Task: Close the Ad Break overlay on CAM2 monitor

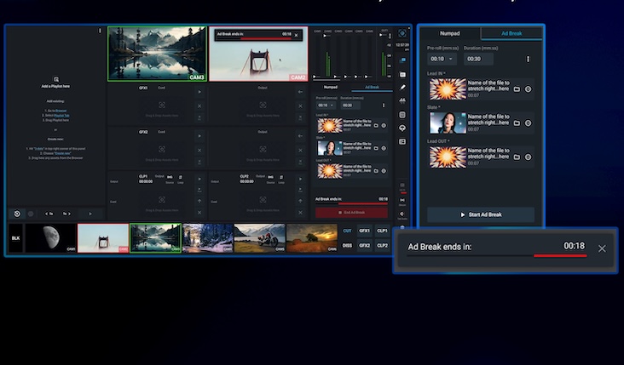Action: coord(296,35)
